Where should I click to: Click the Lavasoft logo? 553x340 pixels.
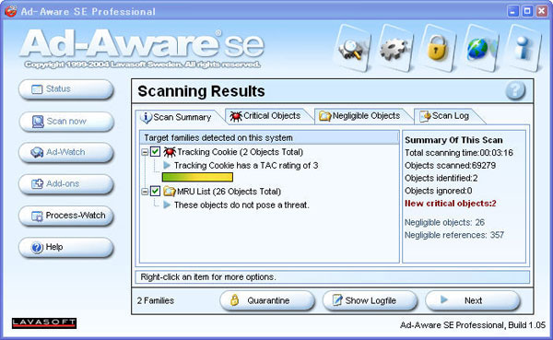44,323
